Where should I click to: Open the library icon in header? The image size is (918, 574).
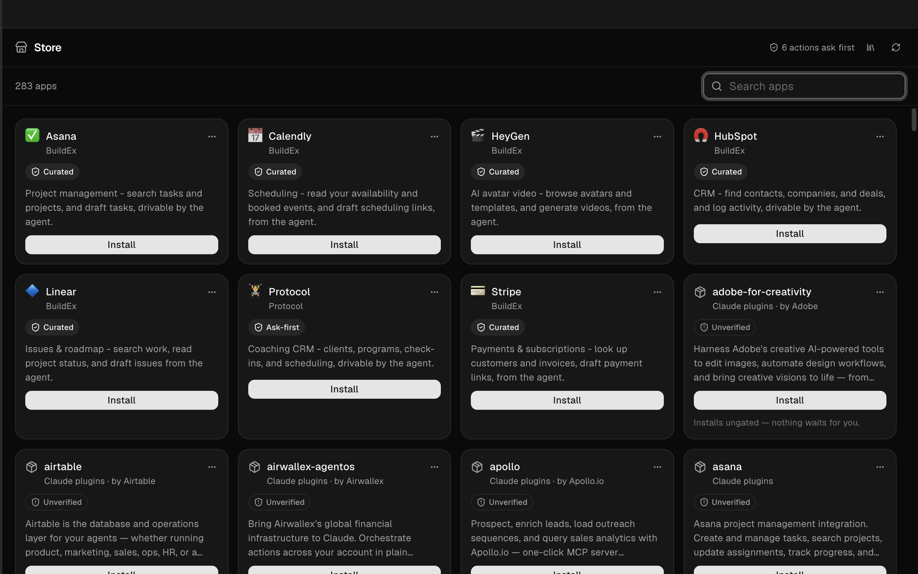click(871, 47)
